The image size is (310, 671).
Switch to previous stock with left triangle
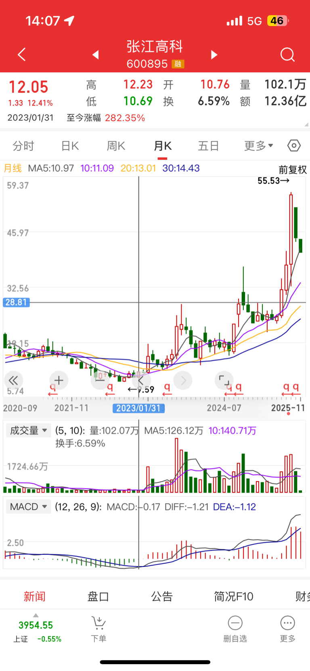tap(96, 54)
